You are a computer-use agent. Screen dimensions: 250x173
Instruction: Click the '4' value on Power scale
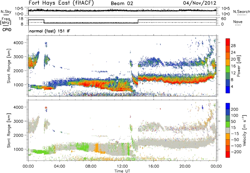pyautogui.click(x=232, y=86)
